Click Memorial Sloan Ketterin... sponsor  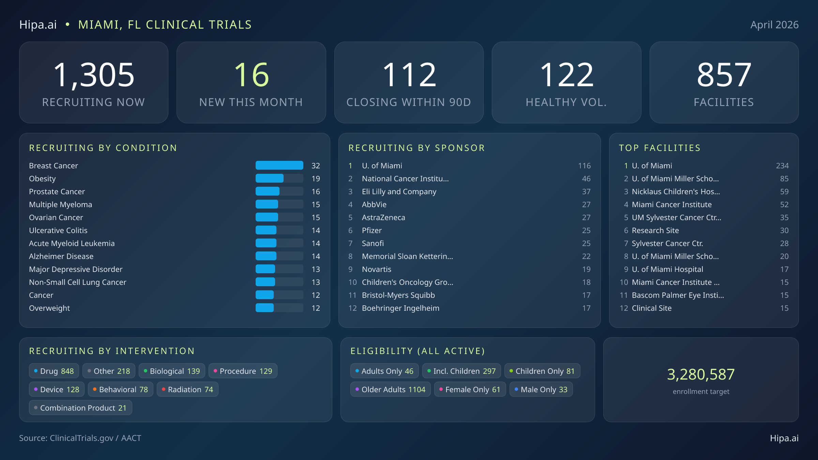click(469, 256)
